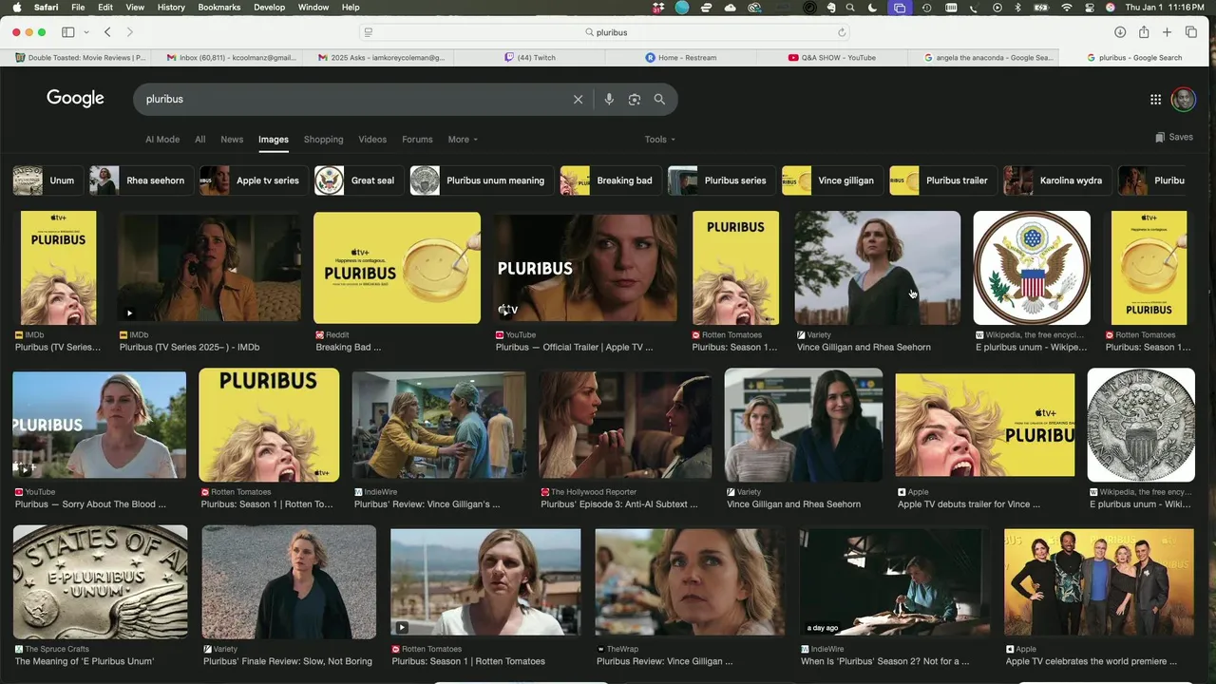The width and height of the screenshot is (1216, 684).
Task: Reload the page in the address bar
Action: tap(842, 32)
